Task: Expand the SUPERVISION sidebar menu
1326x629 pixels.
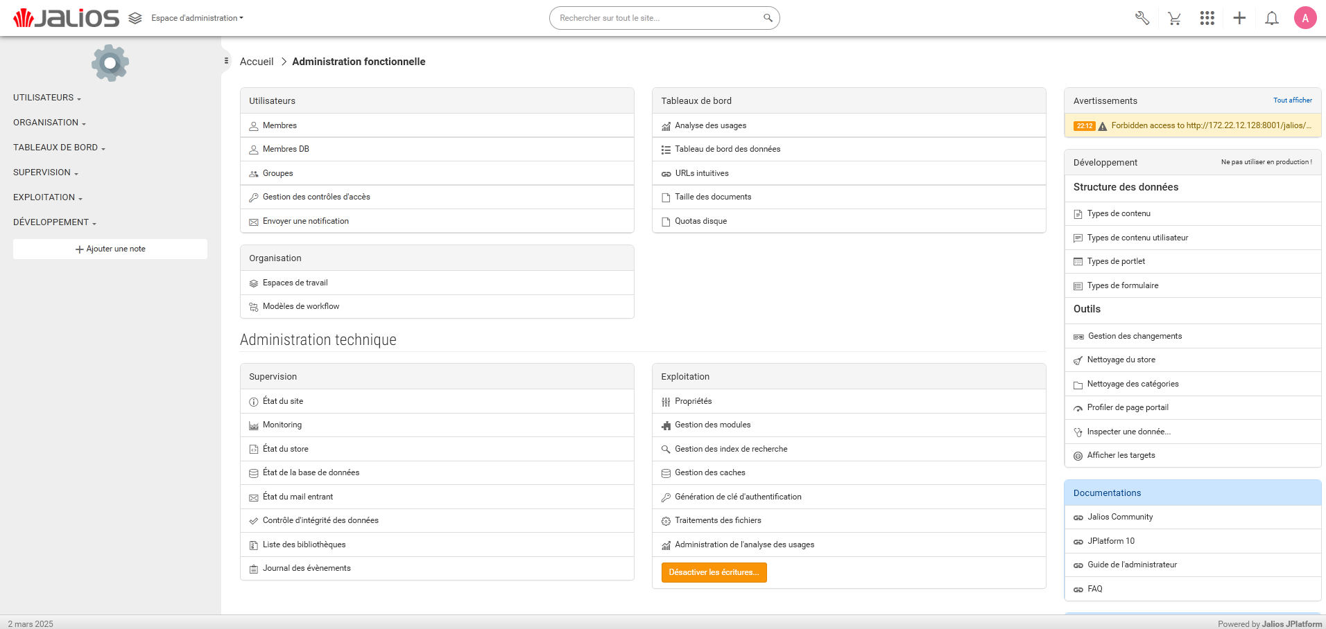Action: point(46,172)
